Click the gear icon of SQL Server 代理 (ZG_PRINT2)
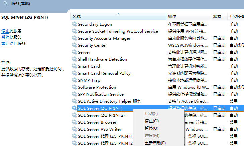Image resolution: width=244 pixels, height=146 pixels. pyautogui.click(x=75, y=143)
